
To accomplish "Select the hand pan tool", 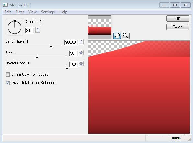I will coord(117,36).
